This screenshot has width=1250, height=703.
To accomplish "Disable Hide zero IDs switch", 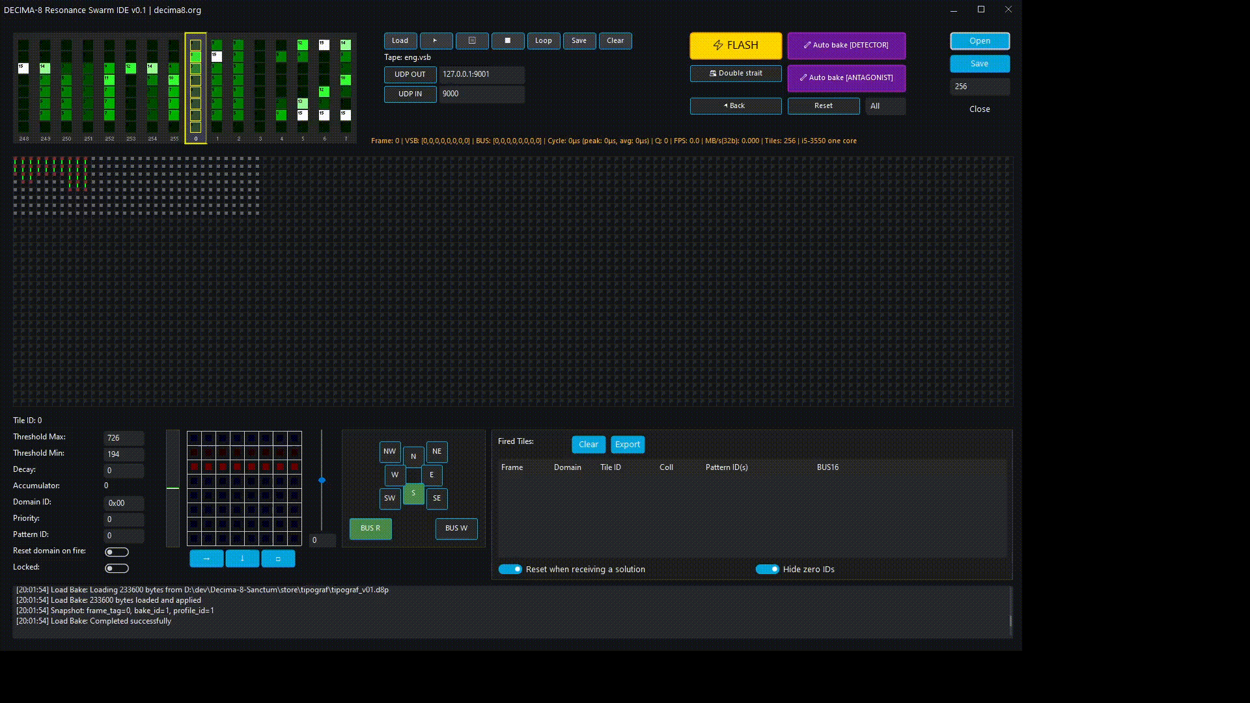I will click(767, 569).
